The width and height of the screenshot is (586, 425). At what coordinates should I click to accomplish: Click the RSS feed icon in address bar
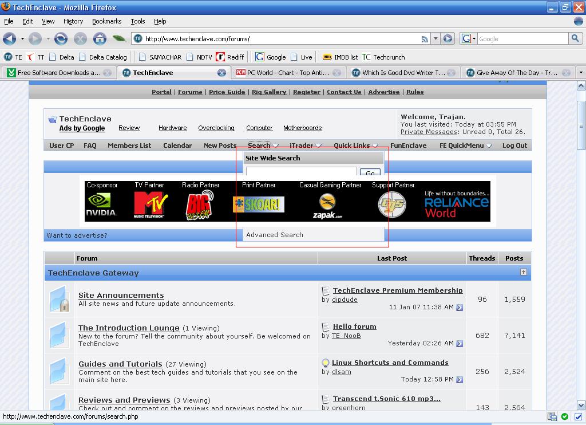point(425,39)
